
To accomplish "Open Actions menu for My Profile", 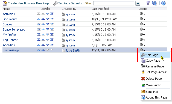I will click(142, 34).
